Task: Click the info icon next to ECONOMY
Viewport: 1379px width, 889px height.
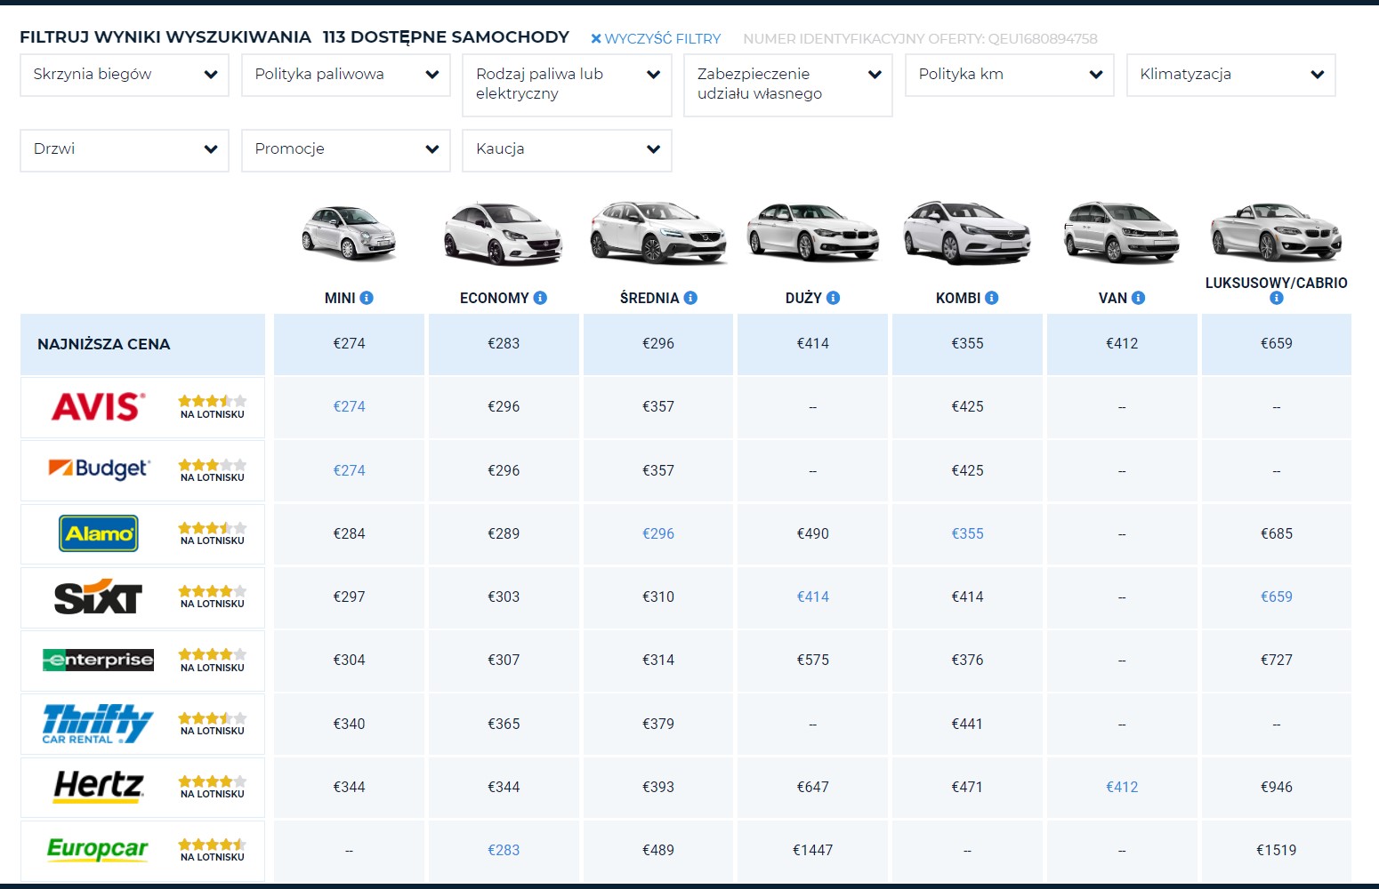Action: point(540,299)
